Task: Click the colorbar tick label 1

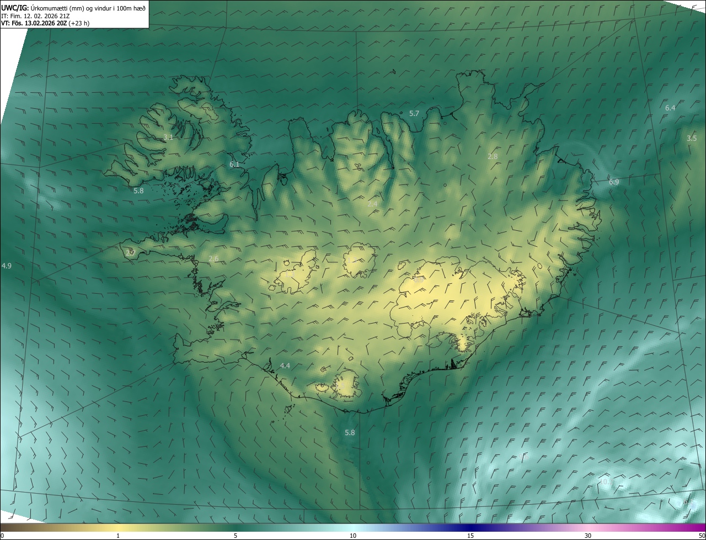Action: click(x=118, y=536)
